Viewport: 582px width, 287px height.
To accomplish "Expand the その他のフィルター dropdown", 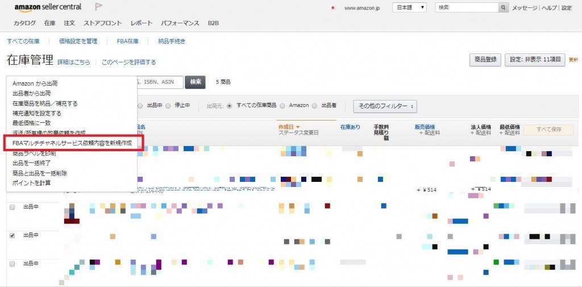I will tap(385, 106).
